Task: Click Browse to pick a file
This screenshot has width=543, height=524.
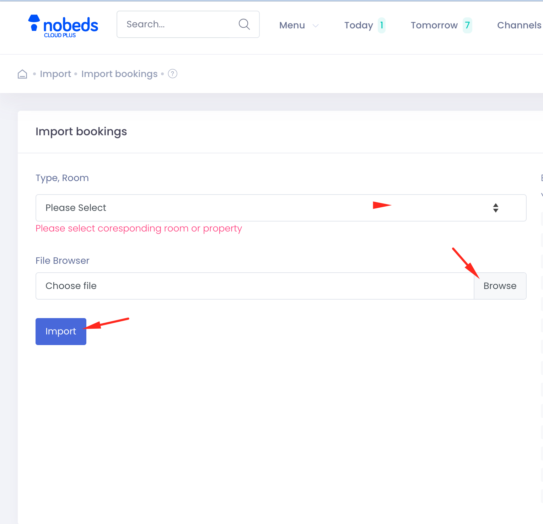Action: pos(500,286)
